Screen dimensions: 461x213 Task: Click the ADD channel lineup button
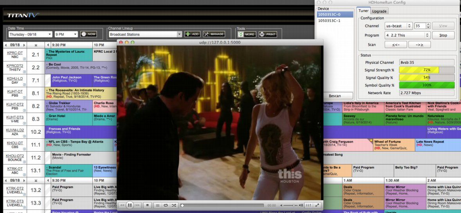(192, 34)
